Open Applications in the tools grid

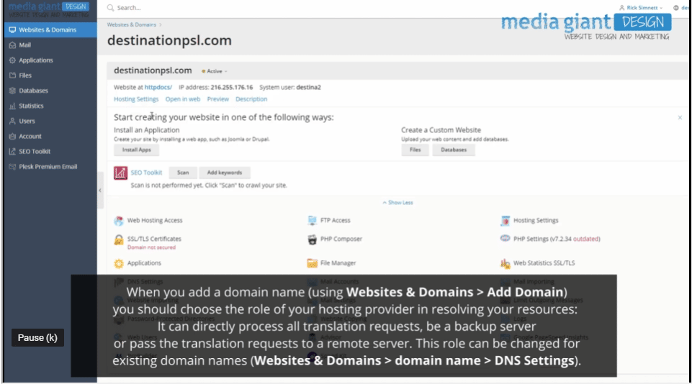(x=144, y=263)
